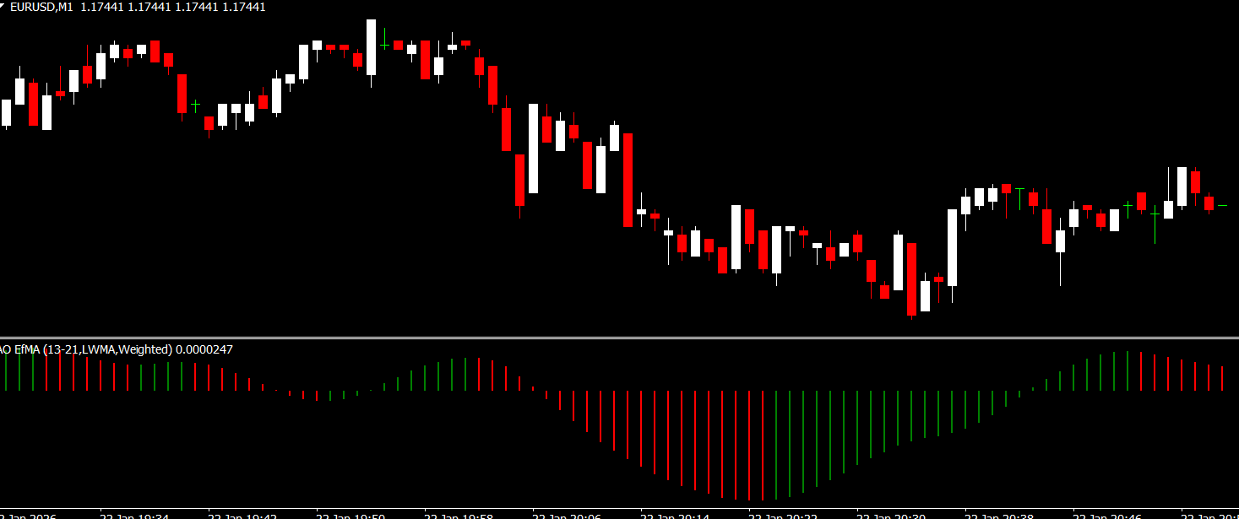
Task: Click the lowest red candle near 20:30
Action: coord(911,278)
